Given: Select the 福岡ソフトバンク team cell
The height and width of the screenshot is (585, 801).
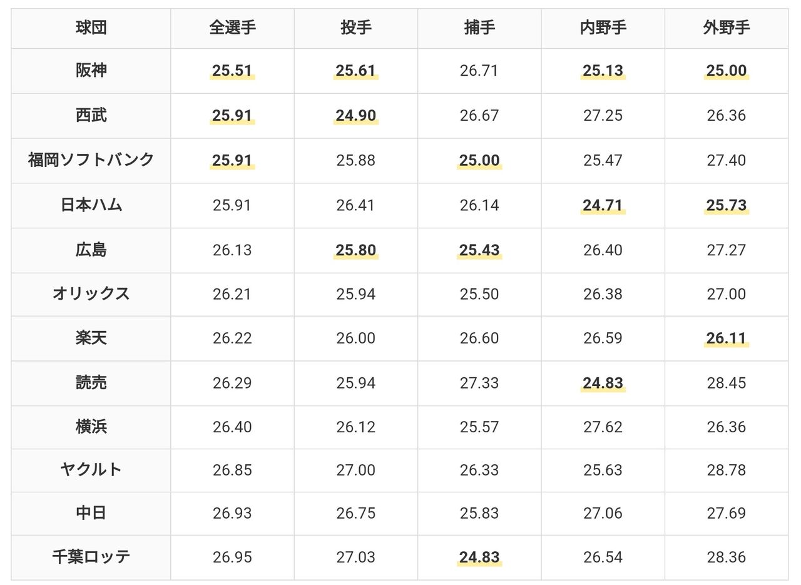Looking at the screenshot, I should click(x=91, y=160).
